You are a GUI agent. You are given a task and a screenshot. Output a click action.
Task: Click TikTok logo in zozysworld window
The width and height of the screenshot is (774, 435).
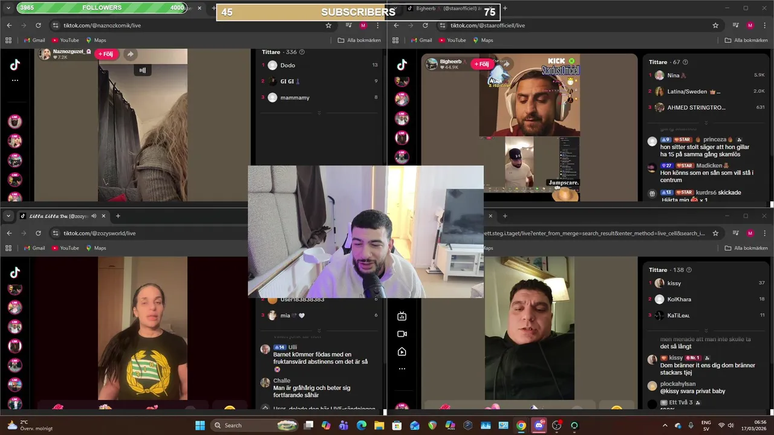[15, 272]
